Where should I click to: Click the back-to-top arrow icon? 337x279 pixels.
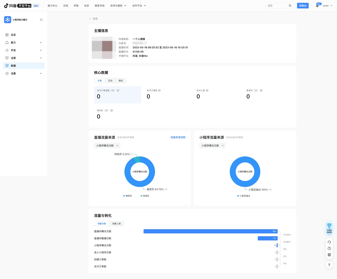329,265
